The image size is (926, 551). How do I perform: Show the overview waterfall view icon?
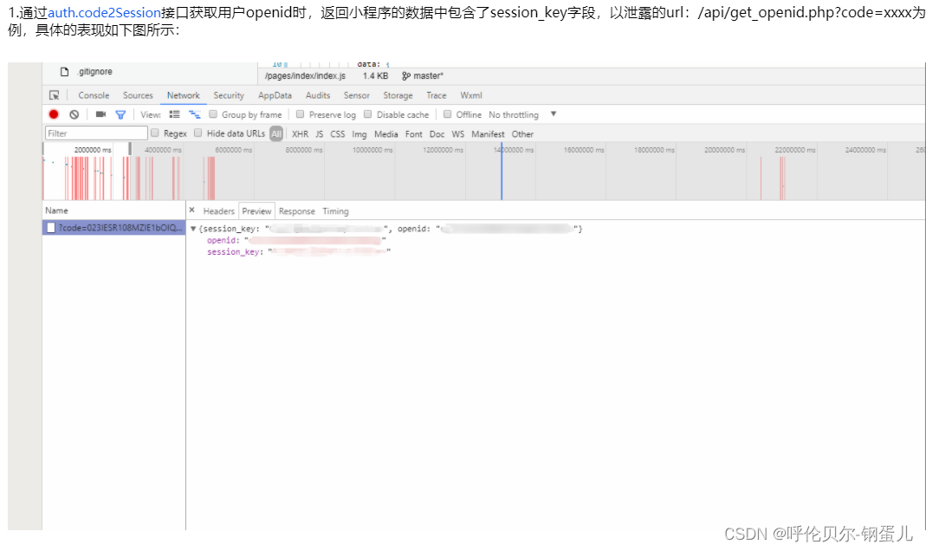193,113
